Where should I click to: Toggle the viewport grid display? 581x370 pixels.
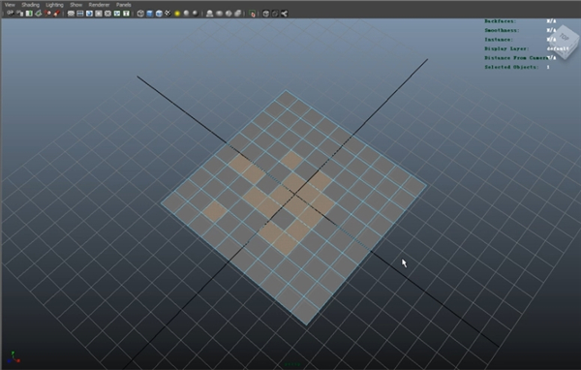pyautogui.click(x=71, y=14)
